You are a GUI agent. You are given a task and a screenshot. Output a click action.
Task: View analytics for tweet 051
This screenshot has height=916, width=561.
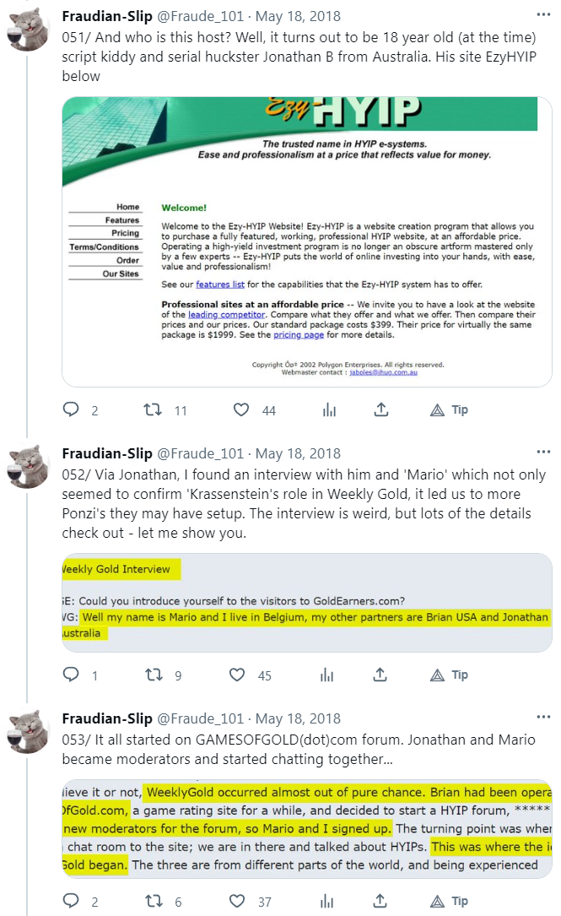(x=329, y=409)
